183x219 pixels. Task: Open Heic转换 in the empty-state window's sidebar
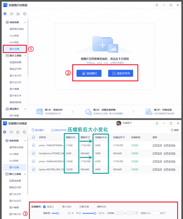tap(14, 36)
